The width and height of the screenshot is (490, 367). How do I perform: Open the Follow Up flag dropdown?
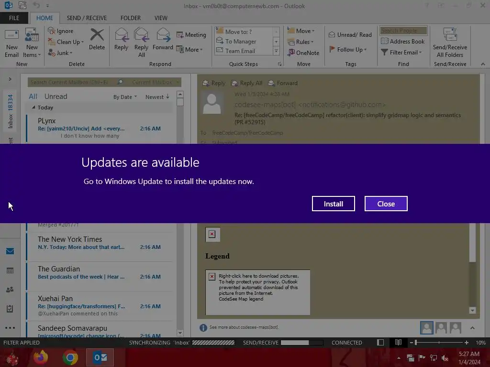point(348,49)
